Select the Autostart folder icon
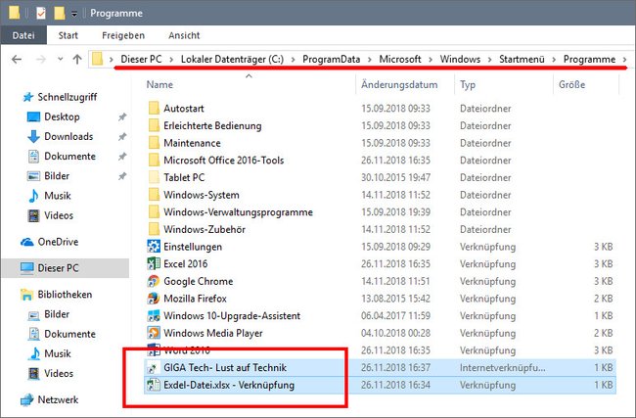This screenshot has width=636, height=418. tap(154, 109)
